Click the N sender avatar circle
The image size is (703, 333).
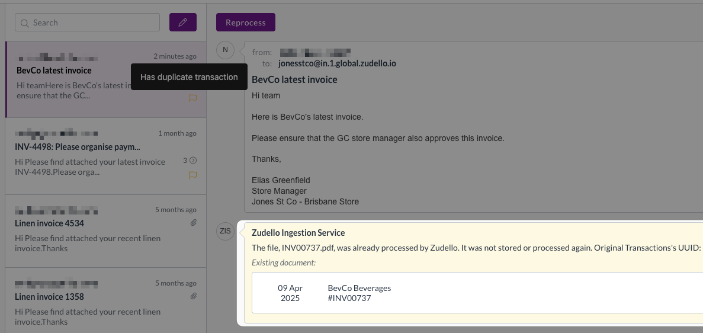tap(225, 50)
